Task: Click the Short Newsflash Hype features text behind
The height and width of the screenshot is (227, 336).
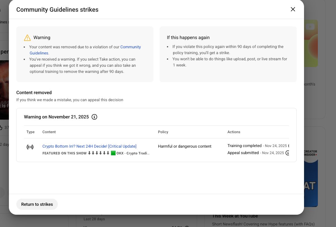Action: tap(263, 224)
